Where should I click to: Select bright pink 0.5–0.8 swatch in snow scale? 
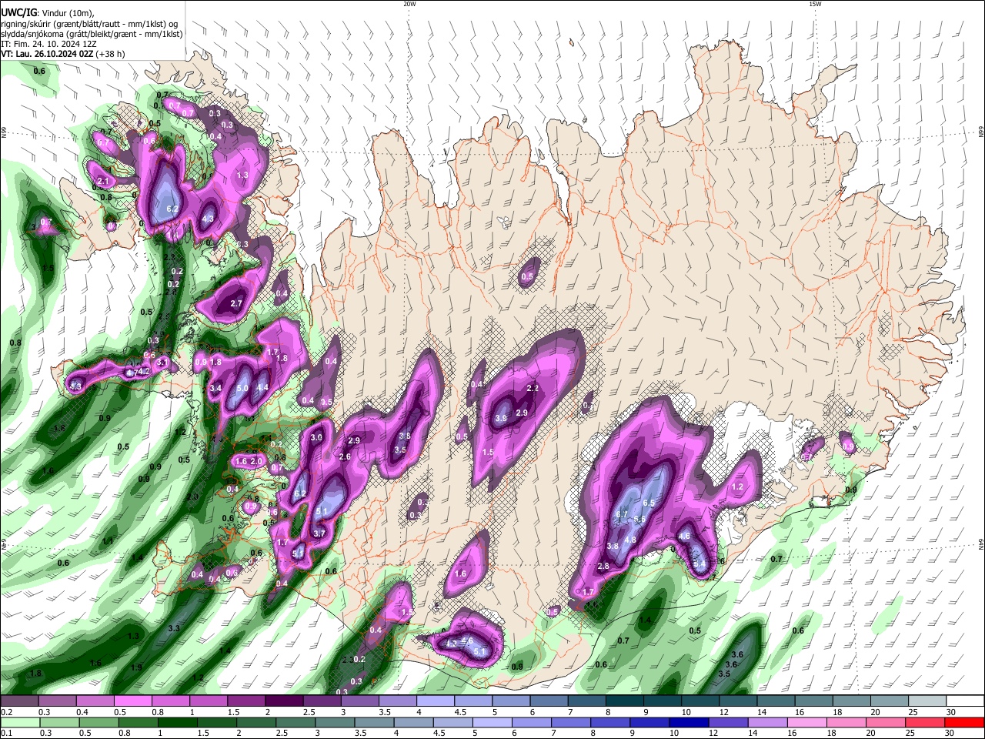pos(132,701)
